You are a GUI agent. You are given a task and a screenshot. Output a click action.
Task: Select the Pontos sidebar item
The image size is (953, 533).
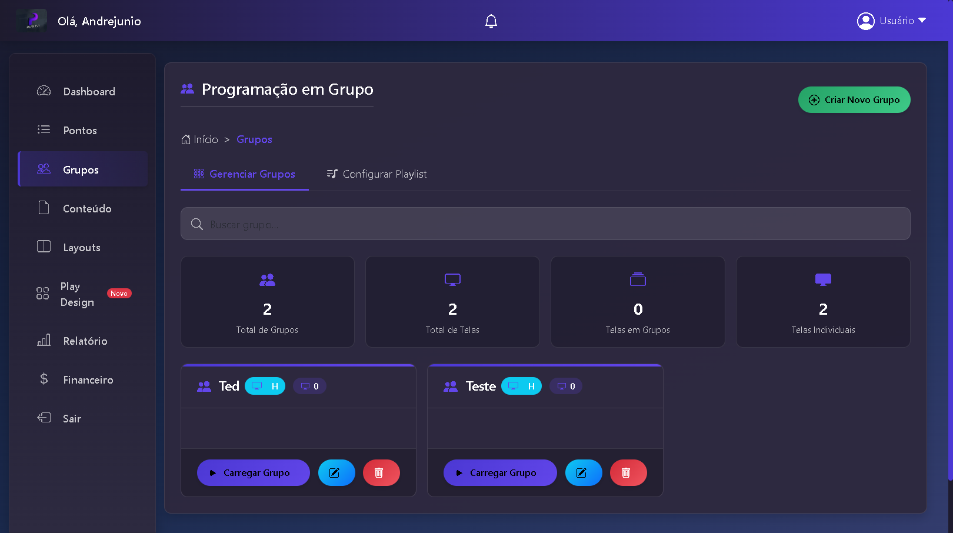(x=79, y=130)
